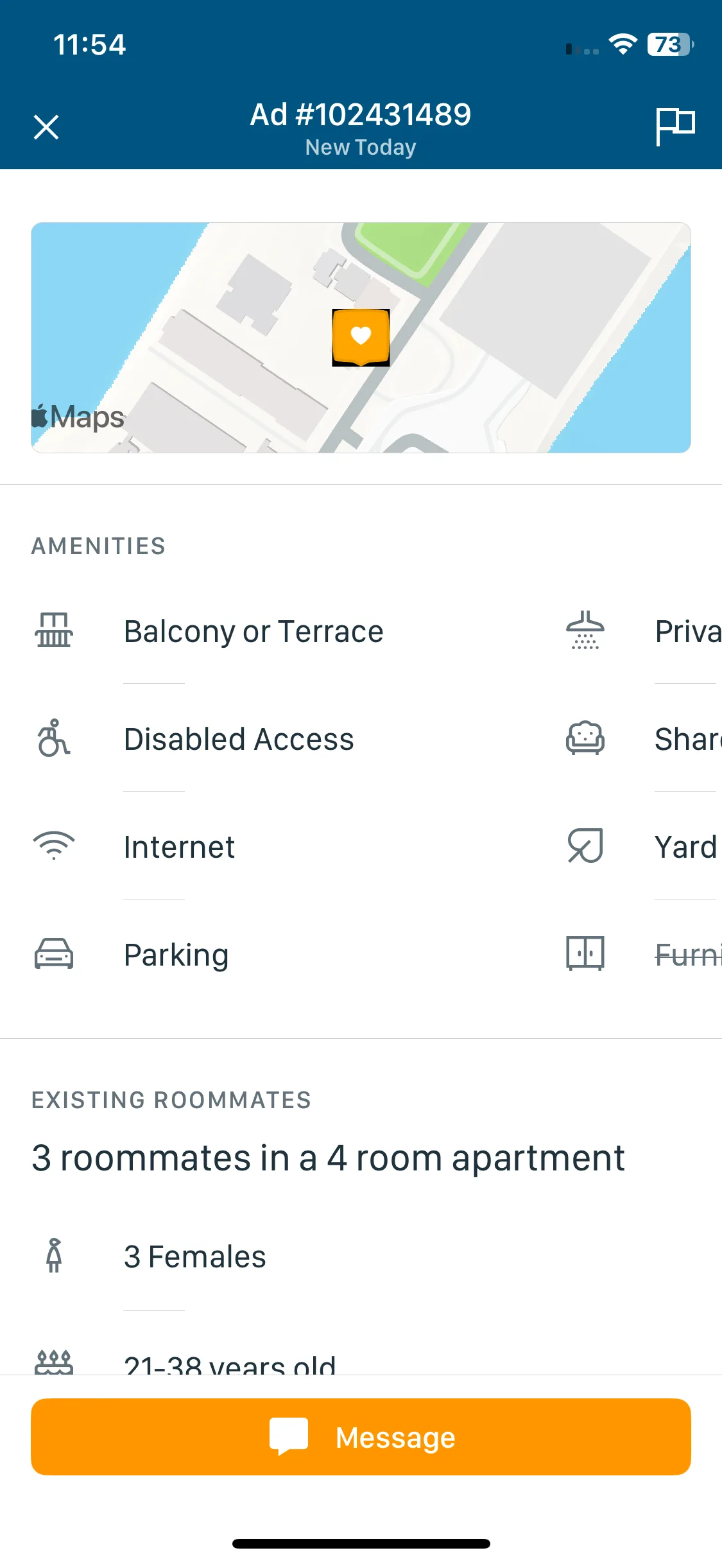722x1564 pixels.
Task: Tap the Wi-Fi Internet amenity icon
Action: [x=54, y=846]
